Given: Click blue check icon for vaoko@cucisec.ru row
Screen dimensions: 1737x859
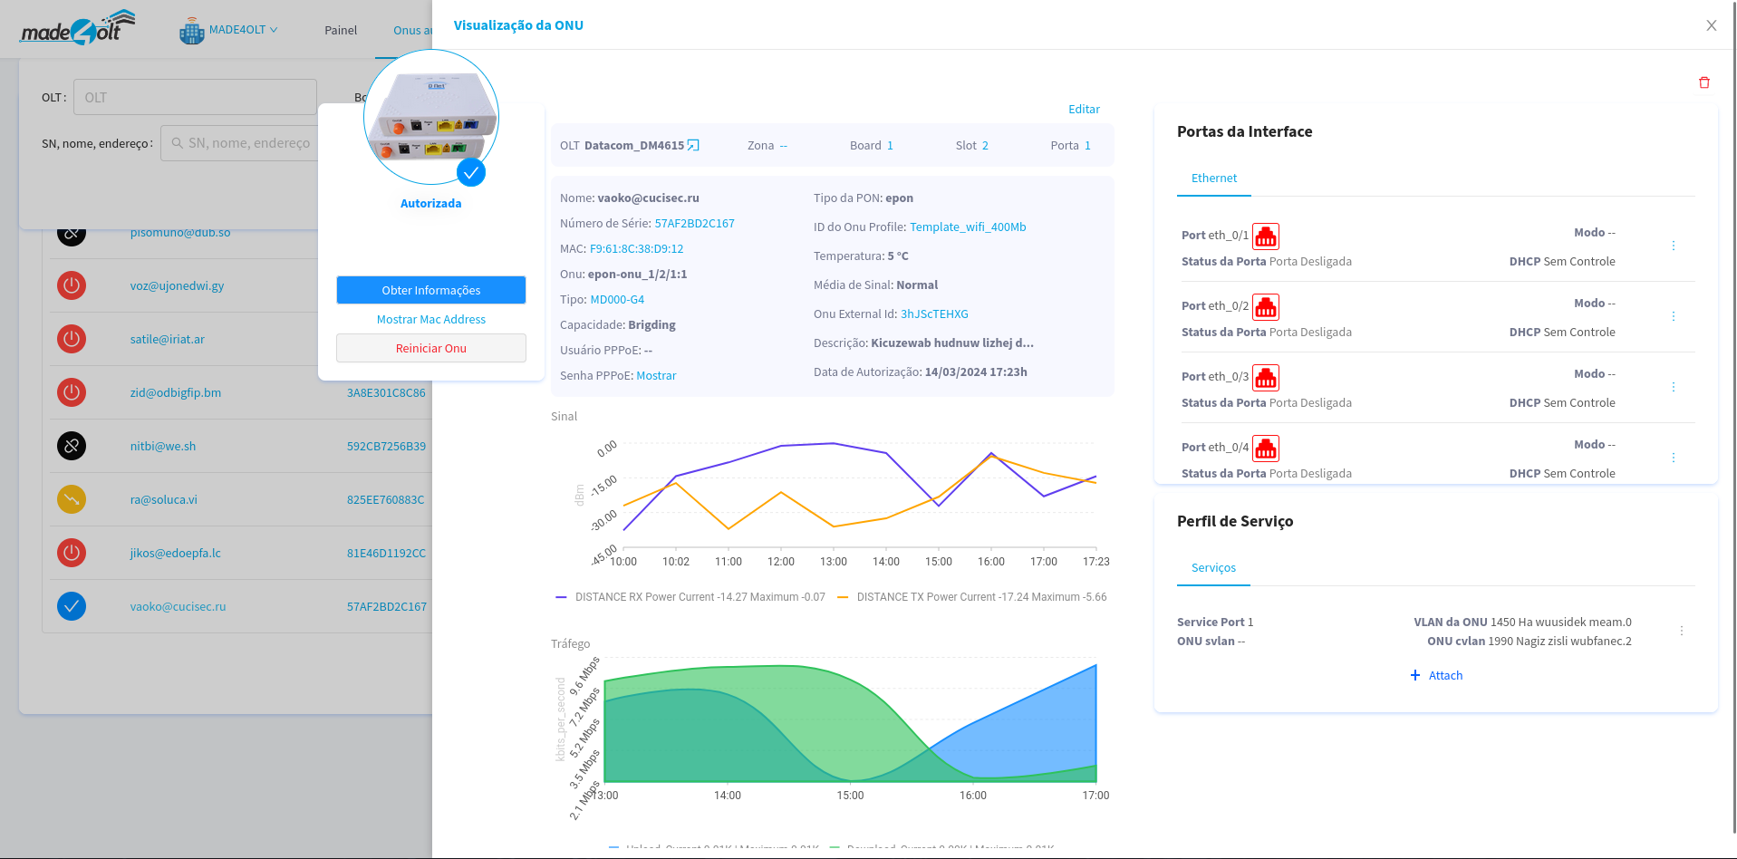Looking at the screenshot, I should (72, 606).
